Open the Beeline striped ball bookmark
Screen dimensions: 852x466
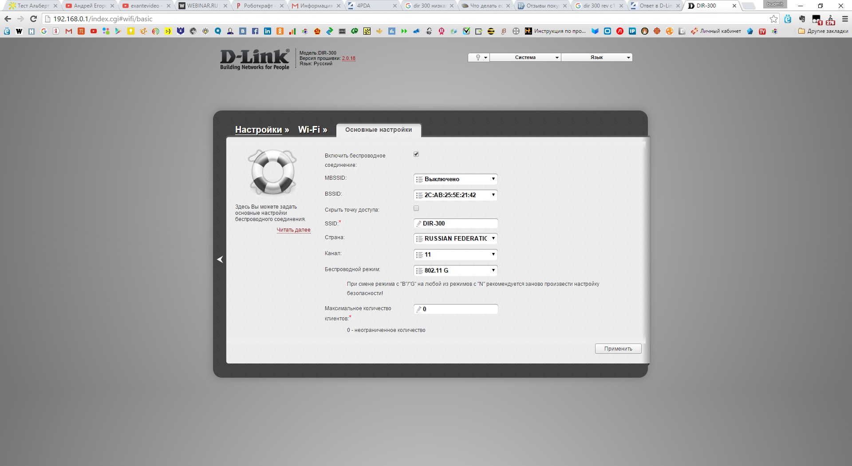pyautogui.click(x=491, y=31)
